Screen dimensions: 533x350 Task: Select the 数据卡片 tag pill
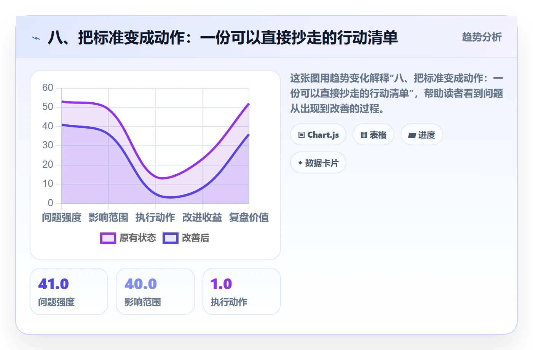318,163
